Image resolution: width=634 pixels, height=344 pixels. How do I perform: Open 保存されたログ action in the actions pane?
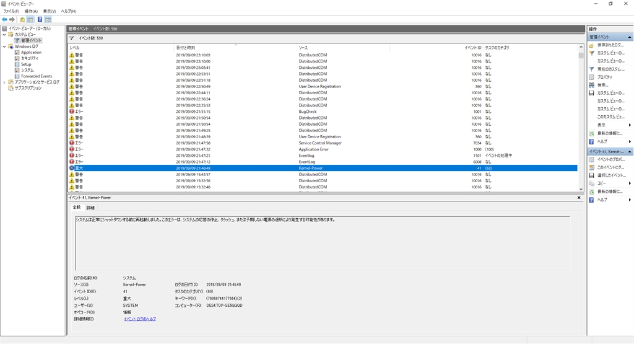[610, 45]
